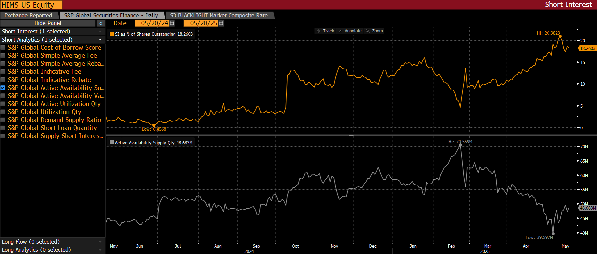Enable S&P Global Indicative Fee checkbox
The width and height of the screenshot is (597, 254).
coord(3,72)
